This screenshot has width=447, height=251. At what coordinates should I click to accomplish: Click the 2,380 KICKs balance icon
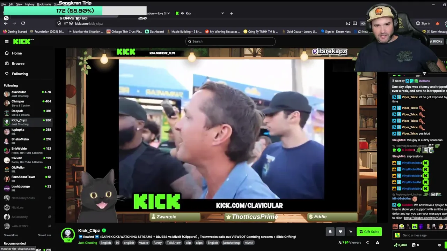[396, 245]
